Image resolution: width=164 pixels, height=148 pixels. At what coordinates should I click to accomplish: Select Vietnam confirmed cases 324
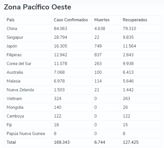tap(58, 99)
